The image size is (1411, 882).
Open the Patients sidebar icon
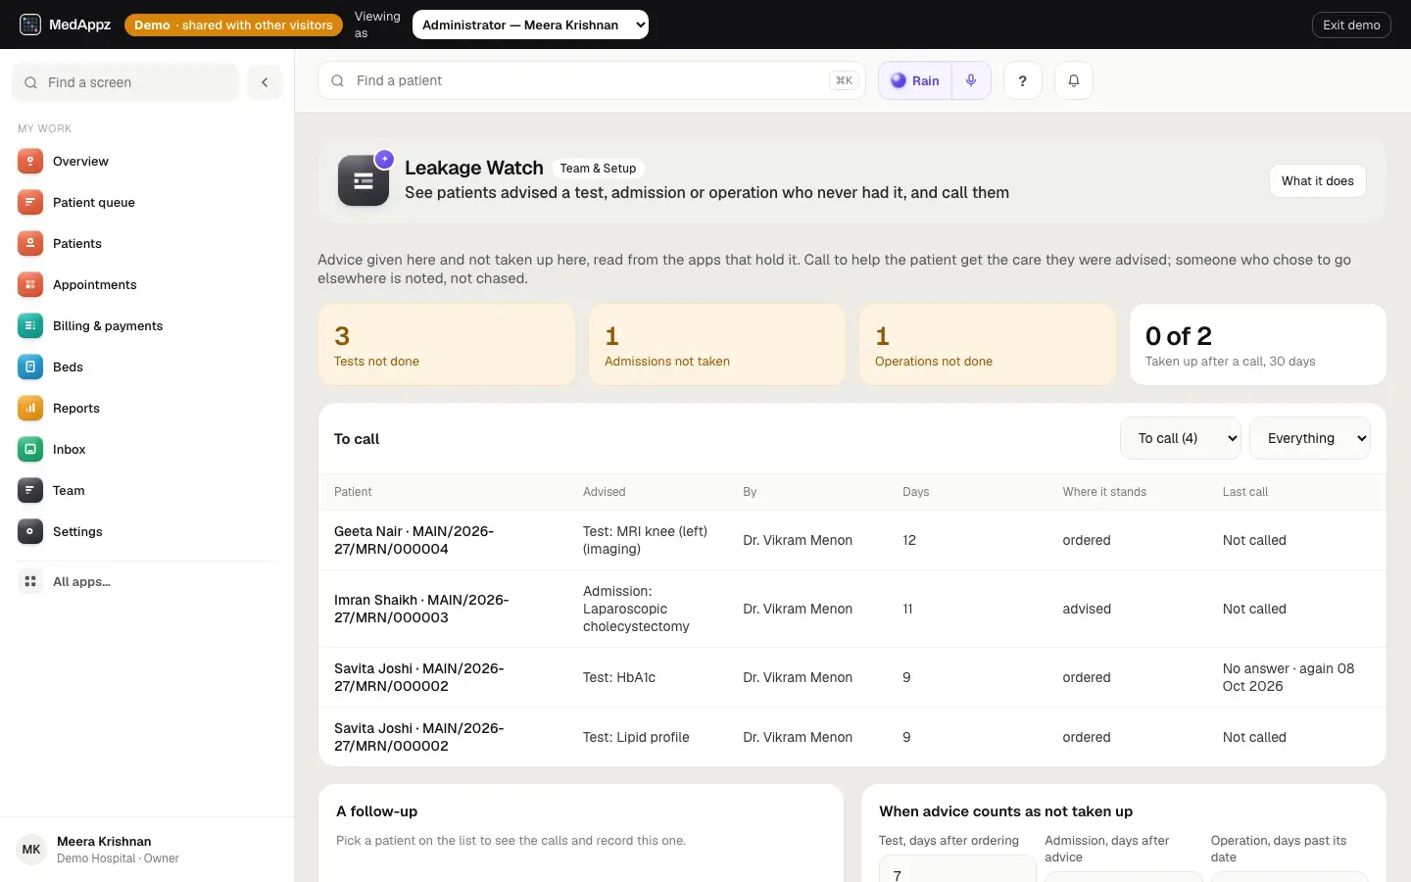(x=30, y=244)
